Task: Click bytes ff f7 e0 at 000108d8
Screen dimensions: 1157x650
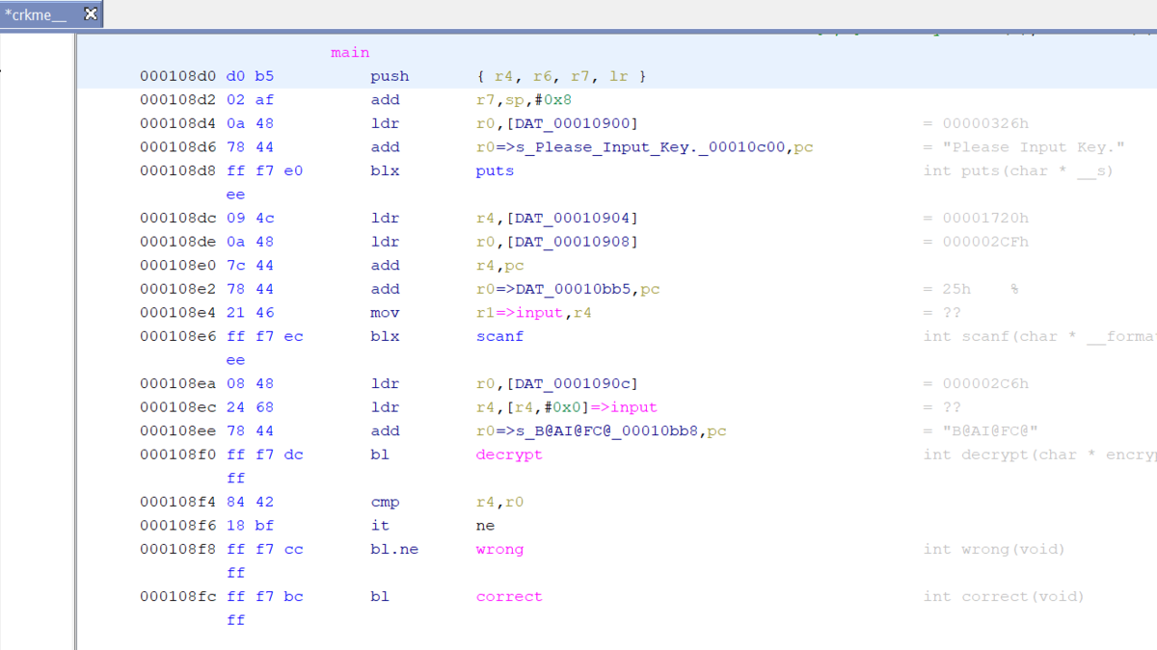Action: point(265,170)
